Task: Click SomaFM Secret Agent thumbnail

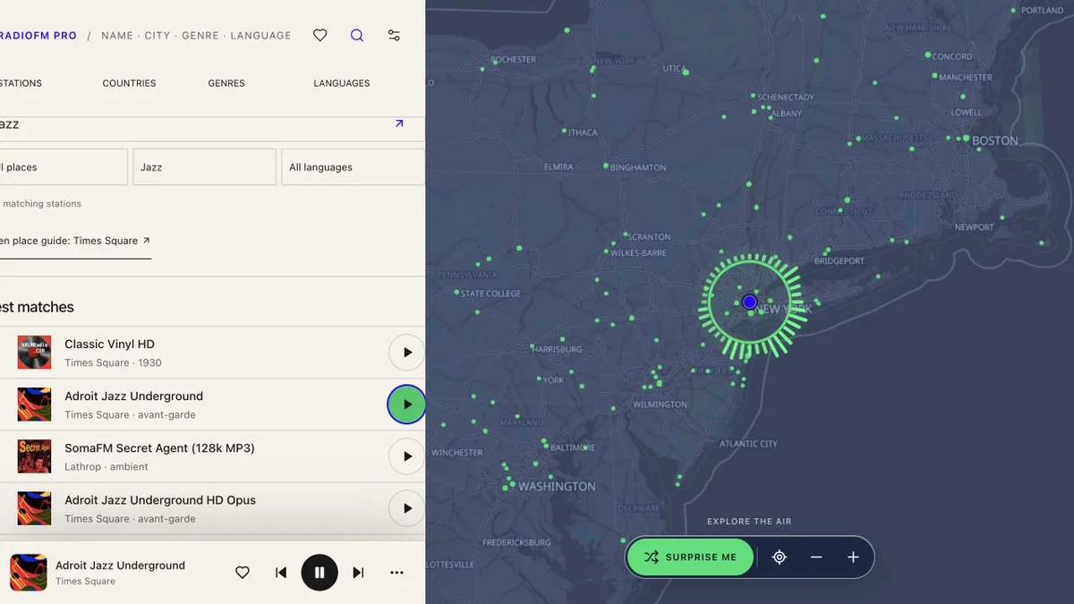Action: pyautogui.click(x=34, y=456)
